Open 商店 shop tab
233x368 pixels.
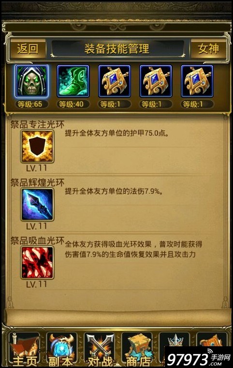(x=137, y=350)
